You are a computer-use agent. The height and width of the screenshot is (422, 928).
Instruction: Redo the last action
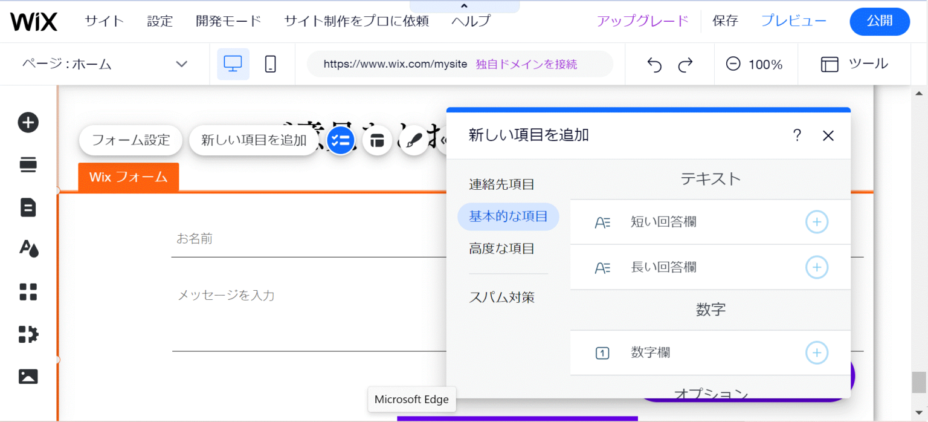(686, 63)
